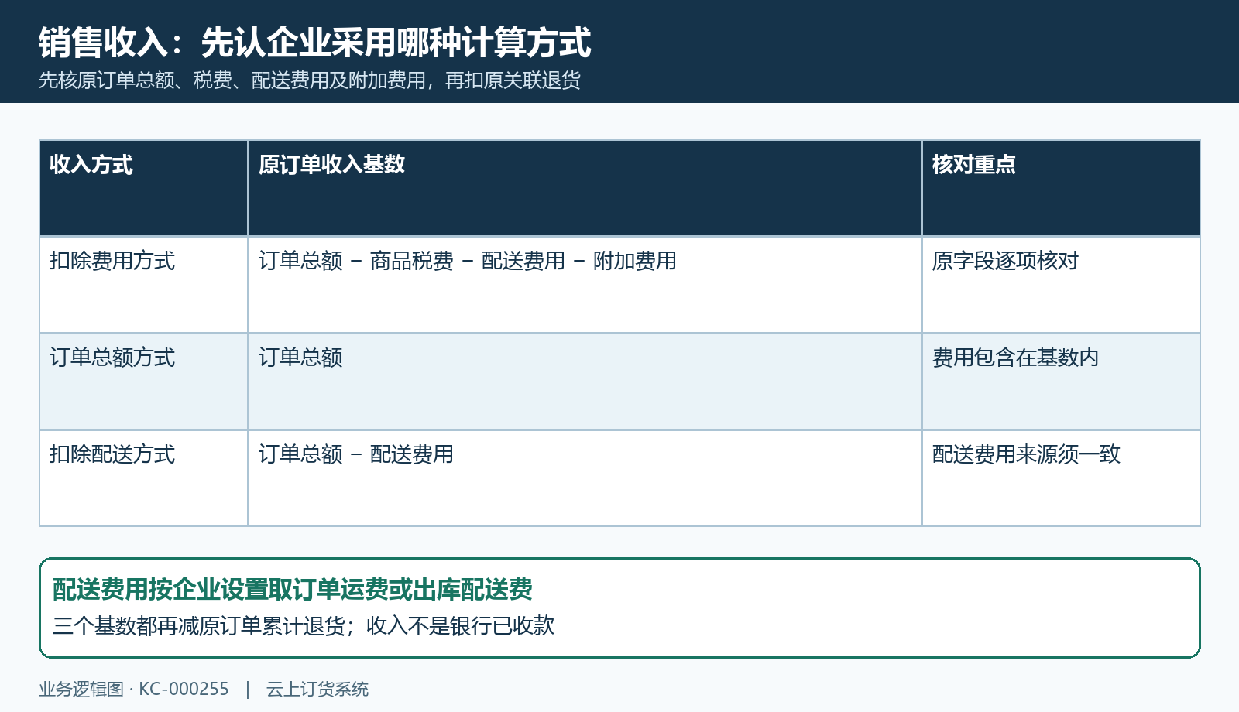Click the base cell reading only '订单总额'
The width and height of the screenshot is (1239, 712).
coord(585,382)
